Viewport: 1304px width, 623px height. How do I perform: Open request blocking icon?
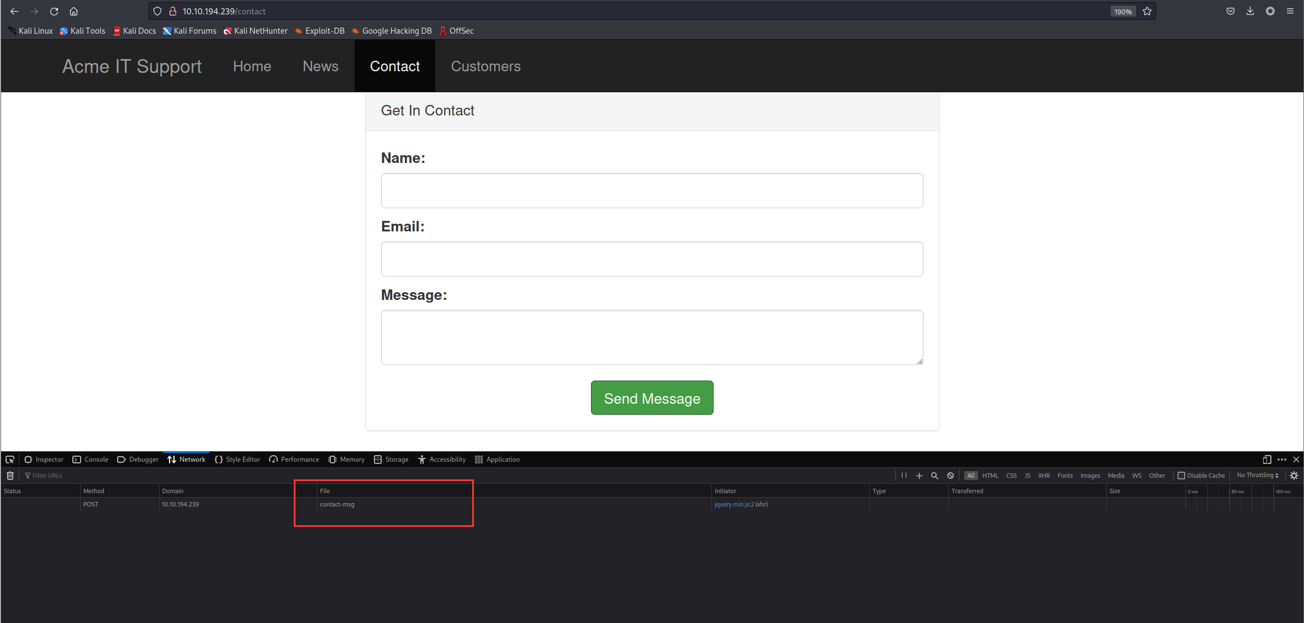[951, 476]
